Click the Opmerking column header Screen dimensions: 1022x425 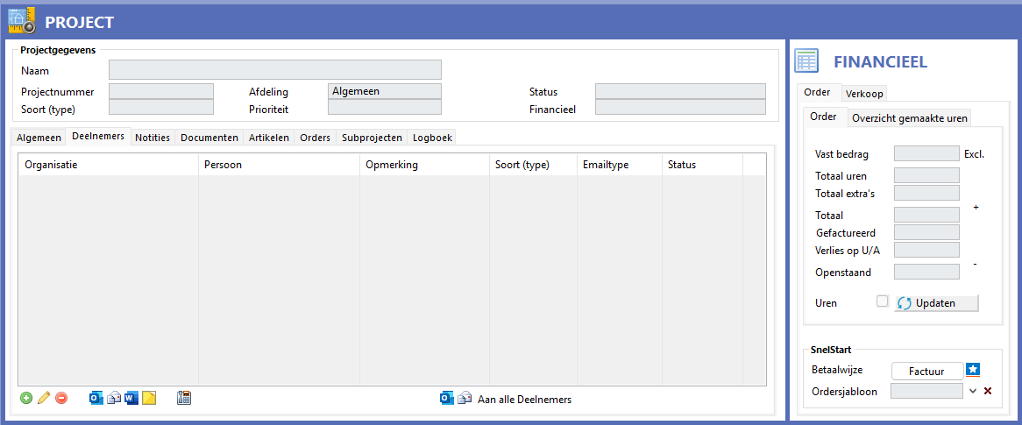[x=424, y=165]
